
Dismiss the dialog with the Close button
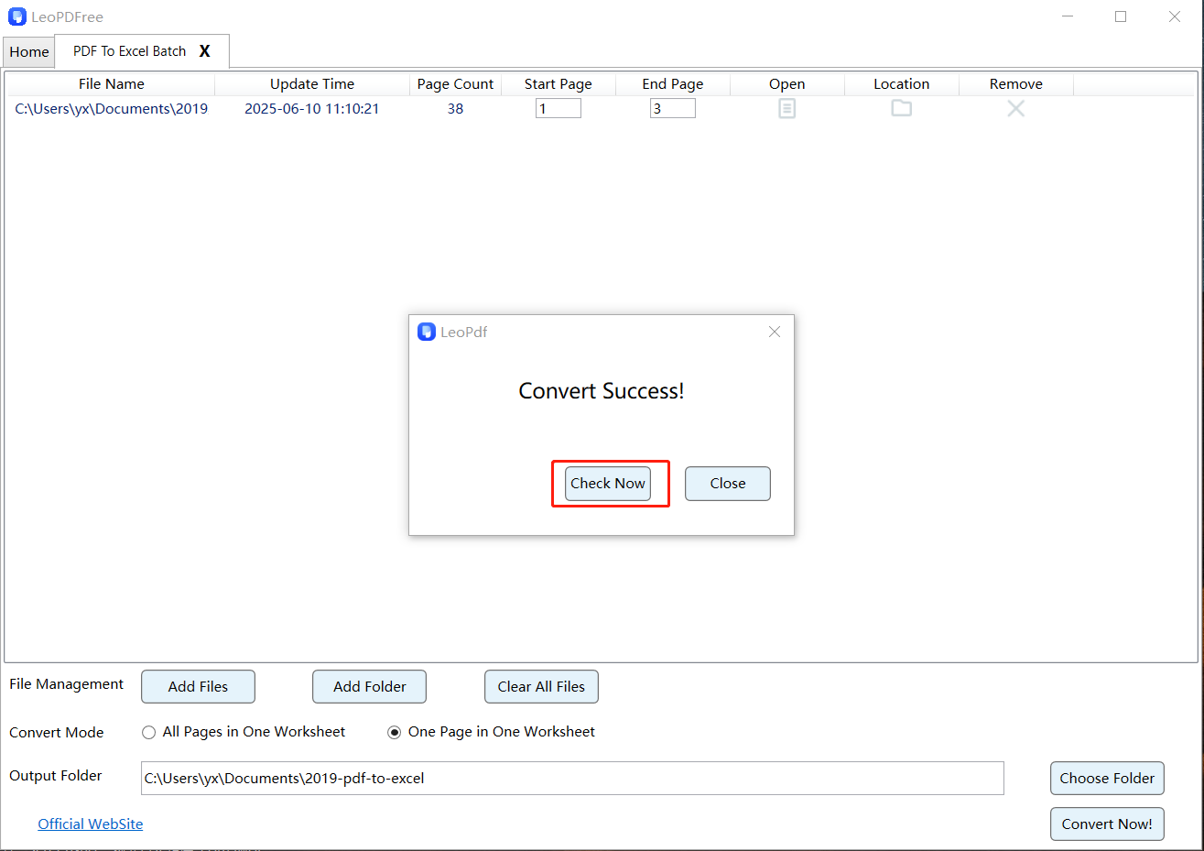[x=727, y=483]
